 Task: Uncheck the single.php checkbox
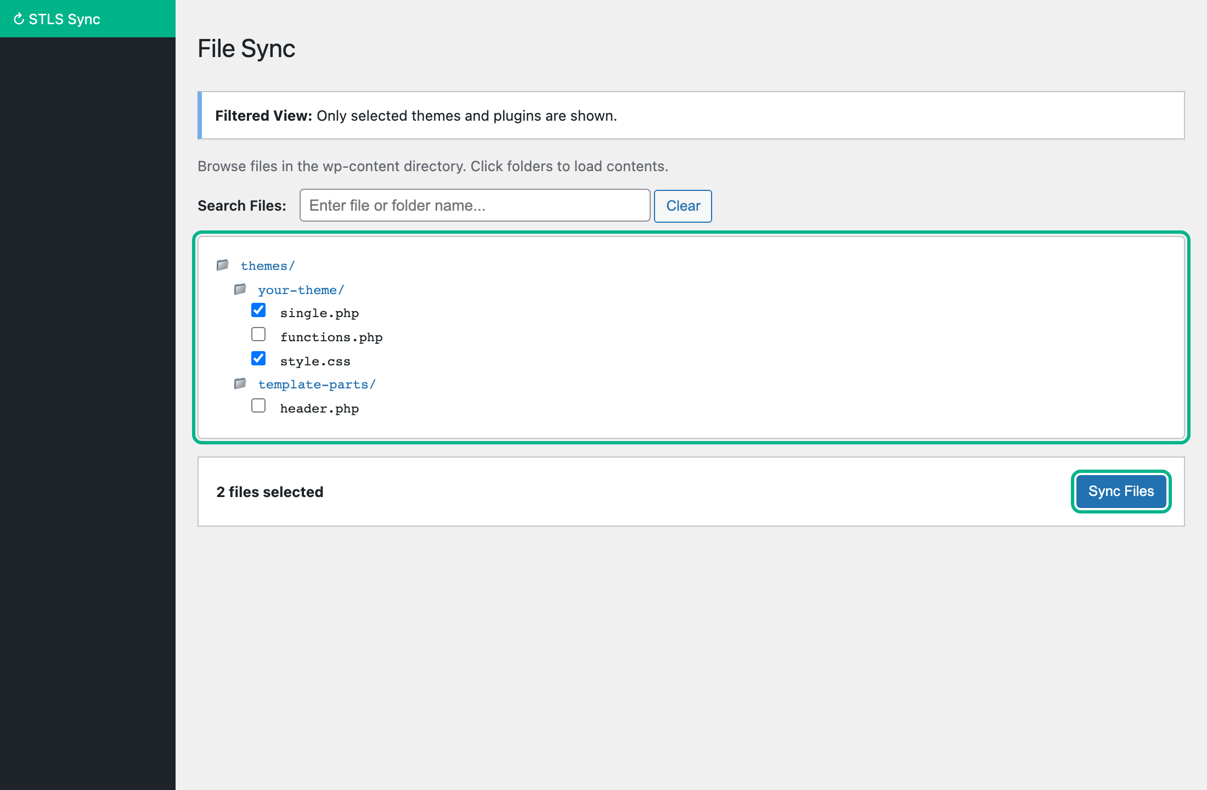click(258, 311)
